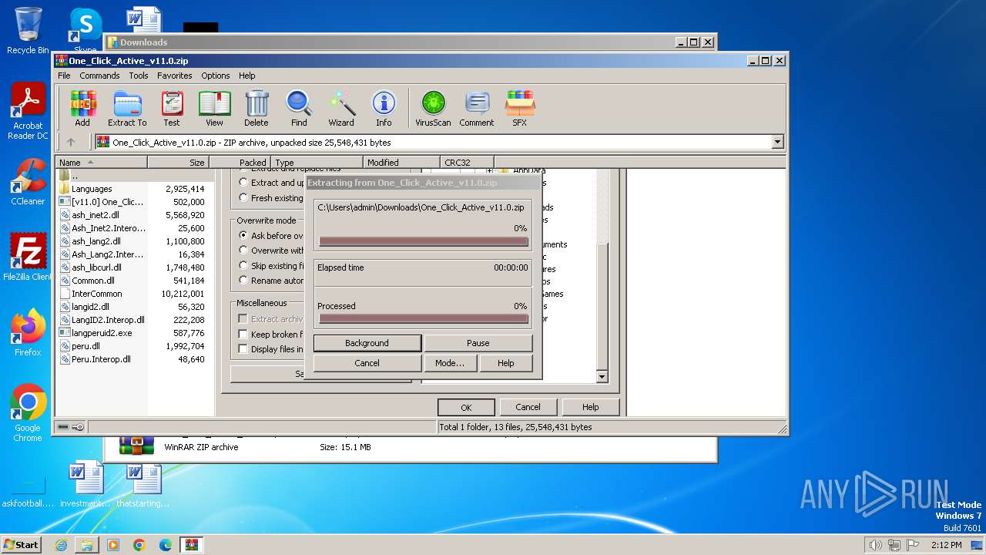Select 'Extract and update' radio option

(243, 183)
